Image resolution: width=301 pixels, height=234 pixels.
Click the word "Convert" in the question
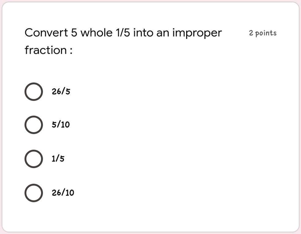46,33
